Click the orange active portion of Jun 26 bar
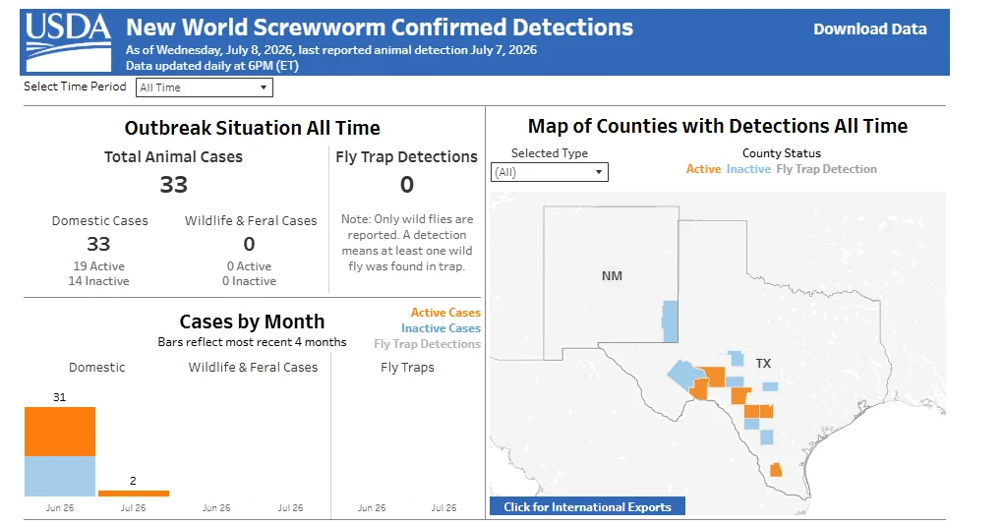Screen dimensions: 1004x525 (60, 432)
